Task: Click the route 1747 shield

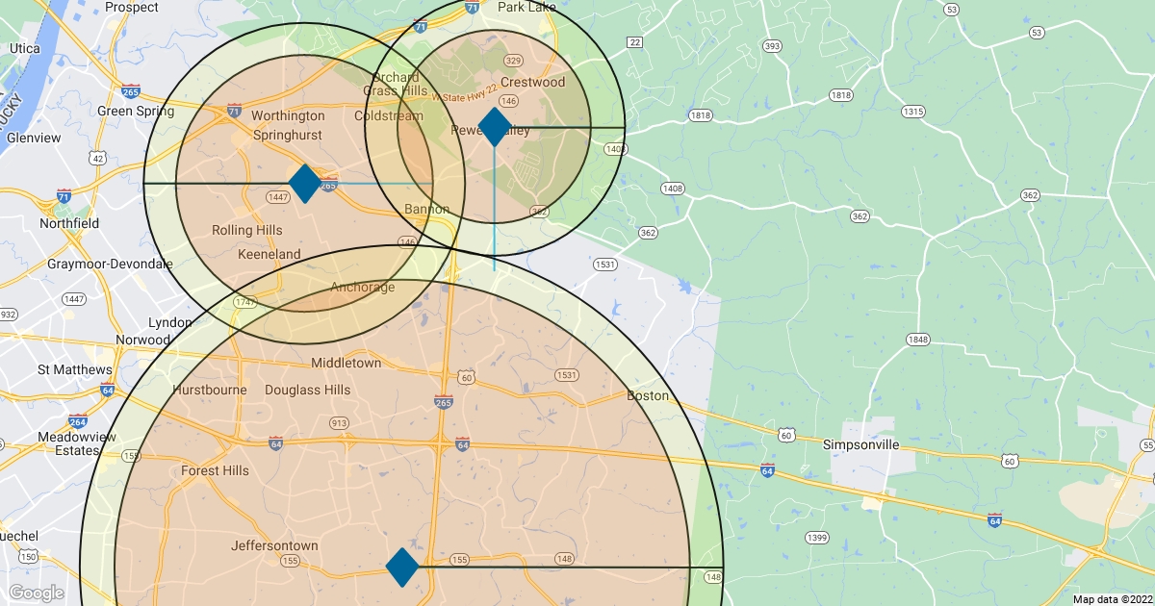Action: [x=244, y=302]
